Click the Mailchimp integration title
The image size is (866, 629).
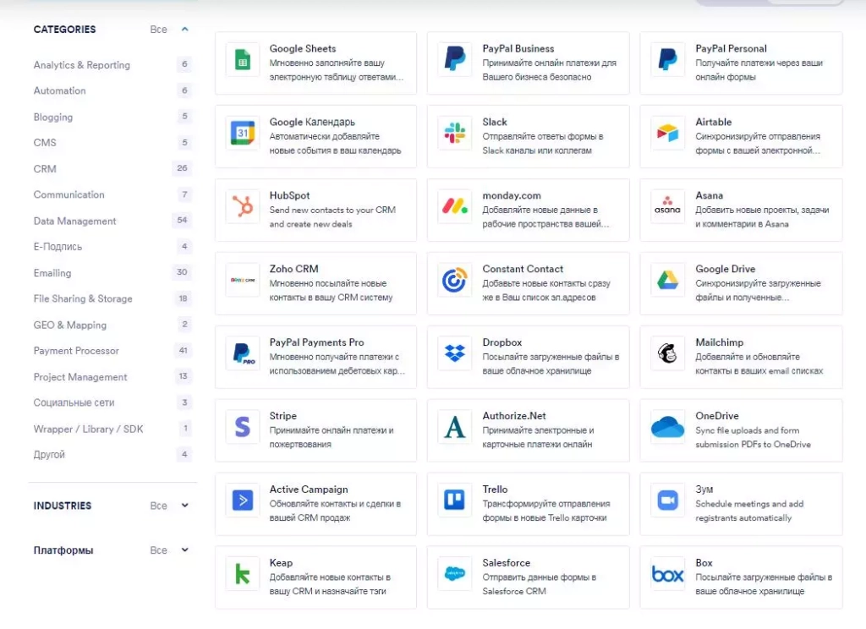pos(719,342)
